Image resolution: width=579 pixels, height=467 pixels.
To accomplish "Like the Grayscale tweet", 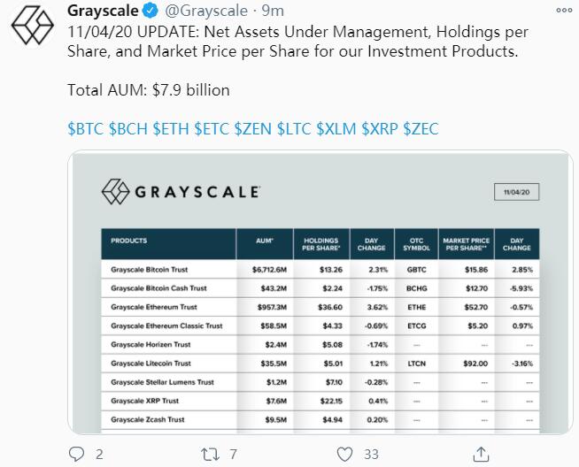I will (x=346, y=454).
